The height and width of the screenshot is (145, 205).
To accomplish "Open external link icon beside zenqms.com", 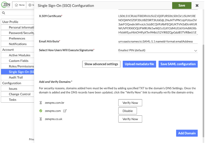I will pos(65,111).
